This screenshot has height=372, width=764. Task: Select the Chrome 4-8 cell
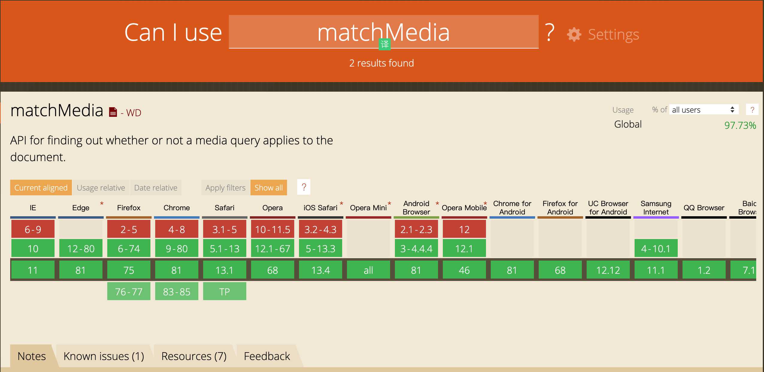click(177, 229)
